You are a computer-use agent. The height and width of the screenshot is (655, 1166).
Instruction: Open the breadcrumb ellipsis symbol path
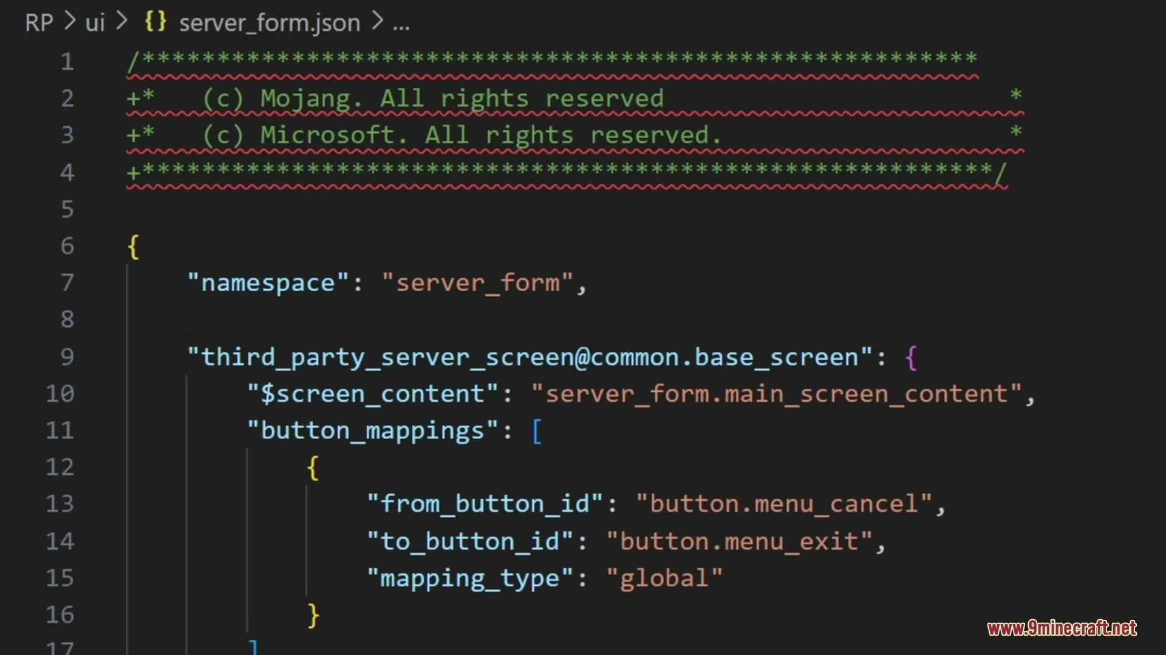401,27
